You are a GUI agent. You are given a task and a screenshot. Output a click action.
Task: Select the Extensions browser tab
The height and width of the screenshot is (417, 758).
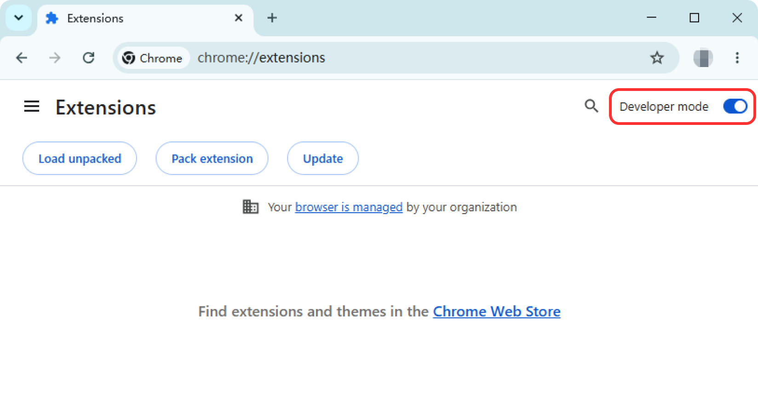[x=145, y=18]
